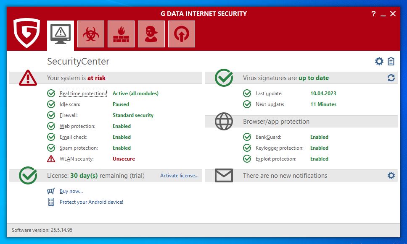Open settings gear beside SecurityCenter heading
The height and width of the screenshot is (244, 407).
coord(379,61)
